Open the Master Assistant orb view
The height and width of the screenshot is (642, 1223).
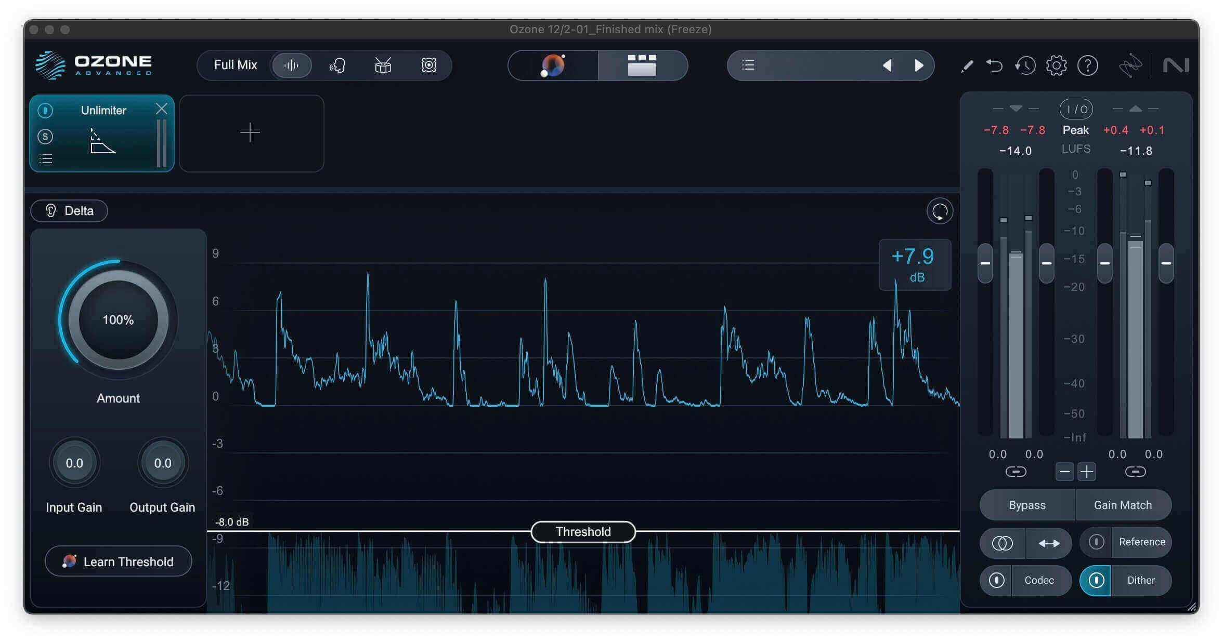pyautogui.click(x=553, y=65)
